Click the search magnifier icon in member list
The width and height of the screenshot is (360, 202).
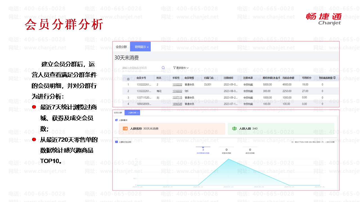[163, 68]
